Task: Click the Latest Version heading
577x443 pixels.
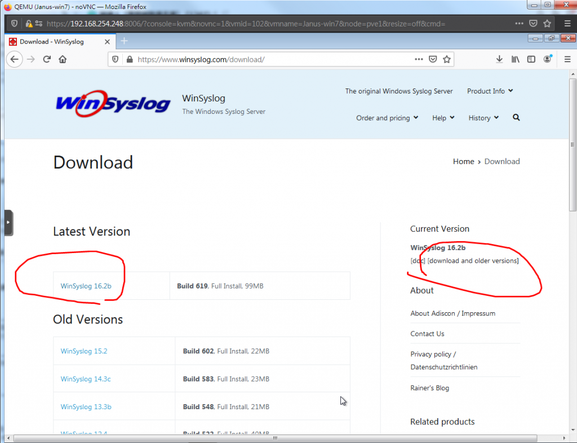Action: 92,232
